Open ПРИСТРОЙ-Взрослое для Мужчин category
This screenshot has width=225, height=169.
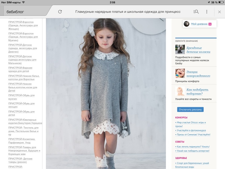tap(23, 37)
